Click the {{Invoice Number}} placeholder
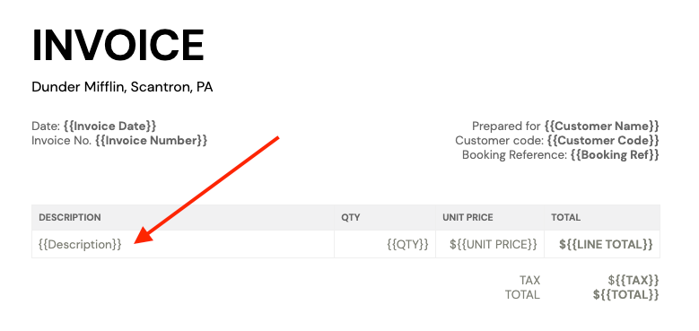This screenshot has width=699, height=331. click(x=151, y=141)
